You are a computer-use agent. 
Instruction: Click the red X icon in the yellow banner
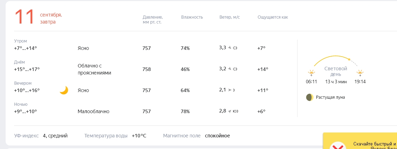[x=338, y=146]
